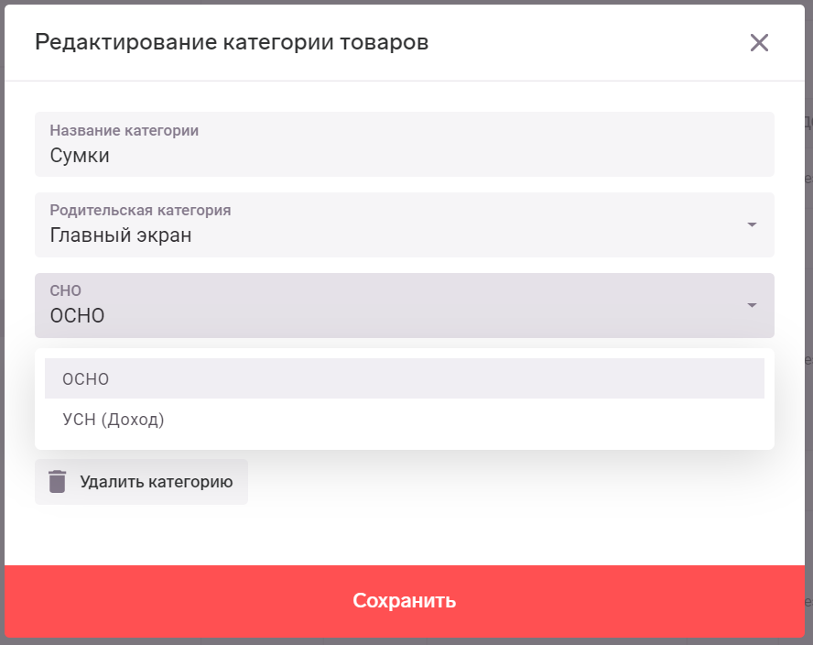Click the Удалить категорию button
The height and width of the screenshot is (645, 813).
pos(141,482)
